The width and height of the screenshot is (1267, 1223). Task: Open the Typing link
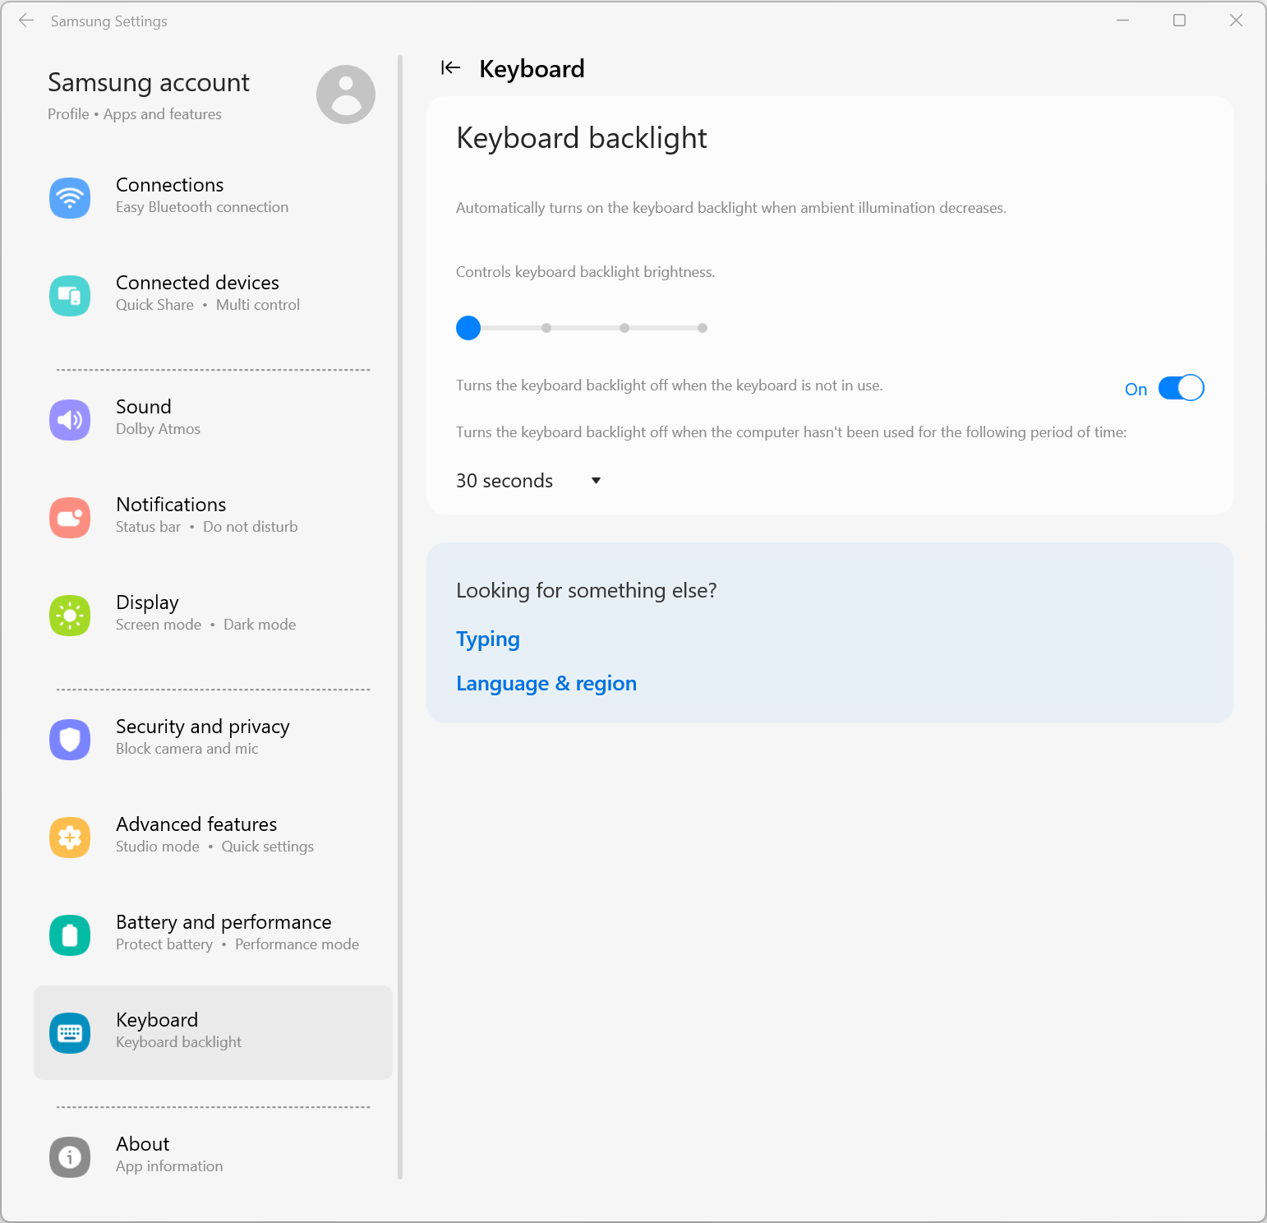point(488,639)
